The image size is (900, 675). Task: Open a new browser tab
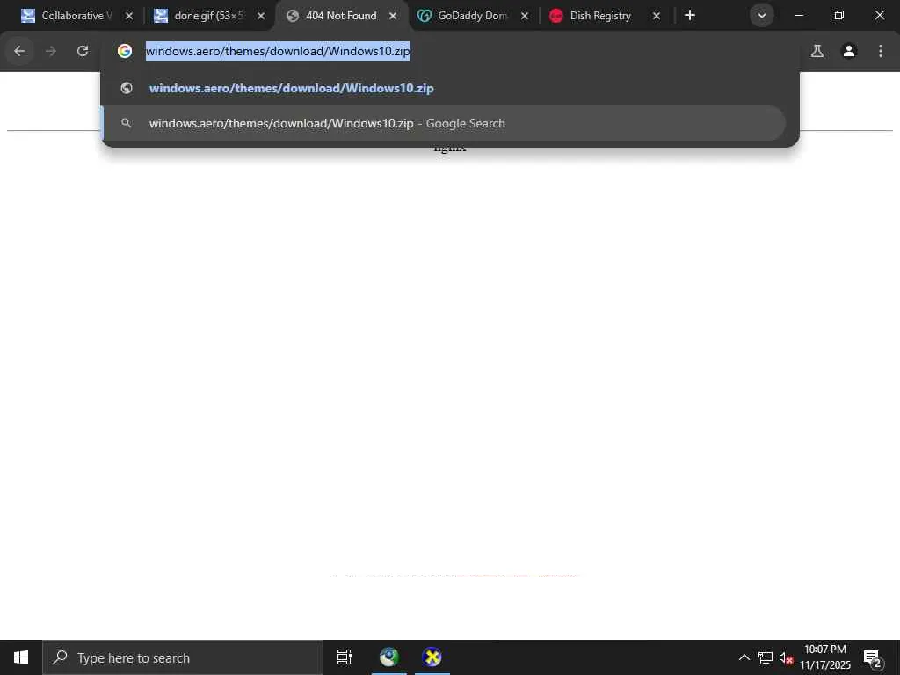[x=690, y=16]
